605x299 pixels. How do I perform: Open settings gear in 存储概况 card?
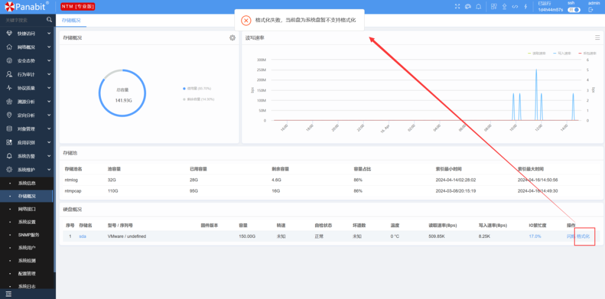pos(232,38)
